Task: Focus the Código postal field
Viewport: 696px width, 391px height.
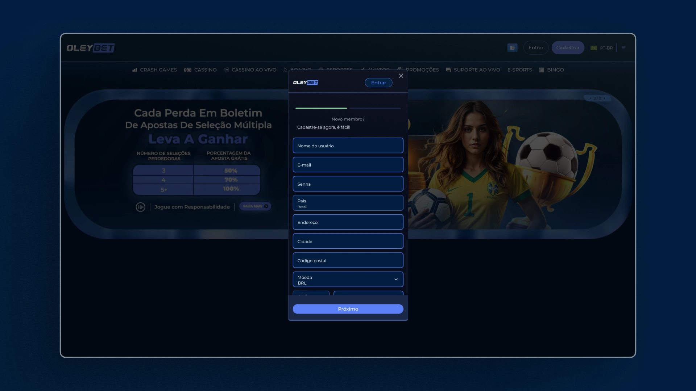Action: (x=348, y=260)
